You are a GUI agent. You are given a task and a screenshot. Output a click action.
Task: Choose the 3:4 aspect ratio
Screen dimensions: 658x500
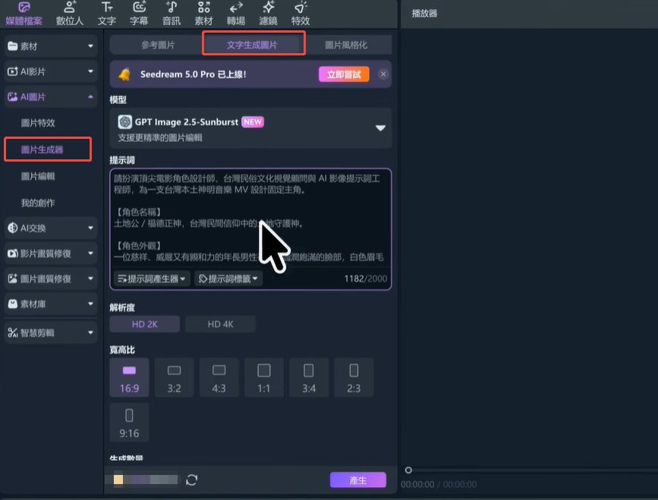(x=309, y=378)
